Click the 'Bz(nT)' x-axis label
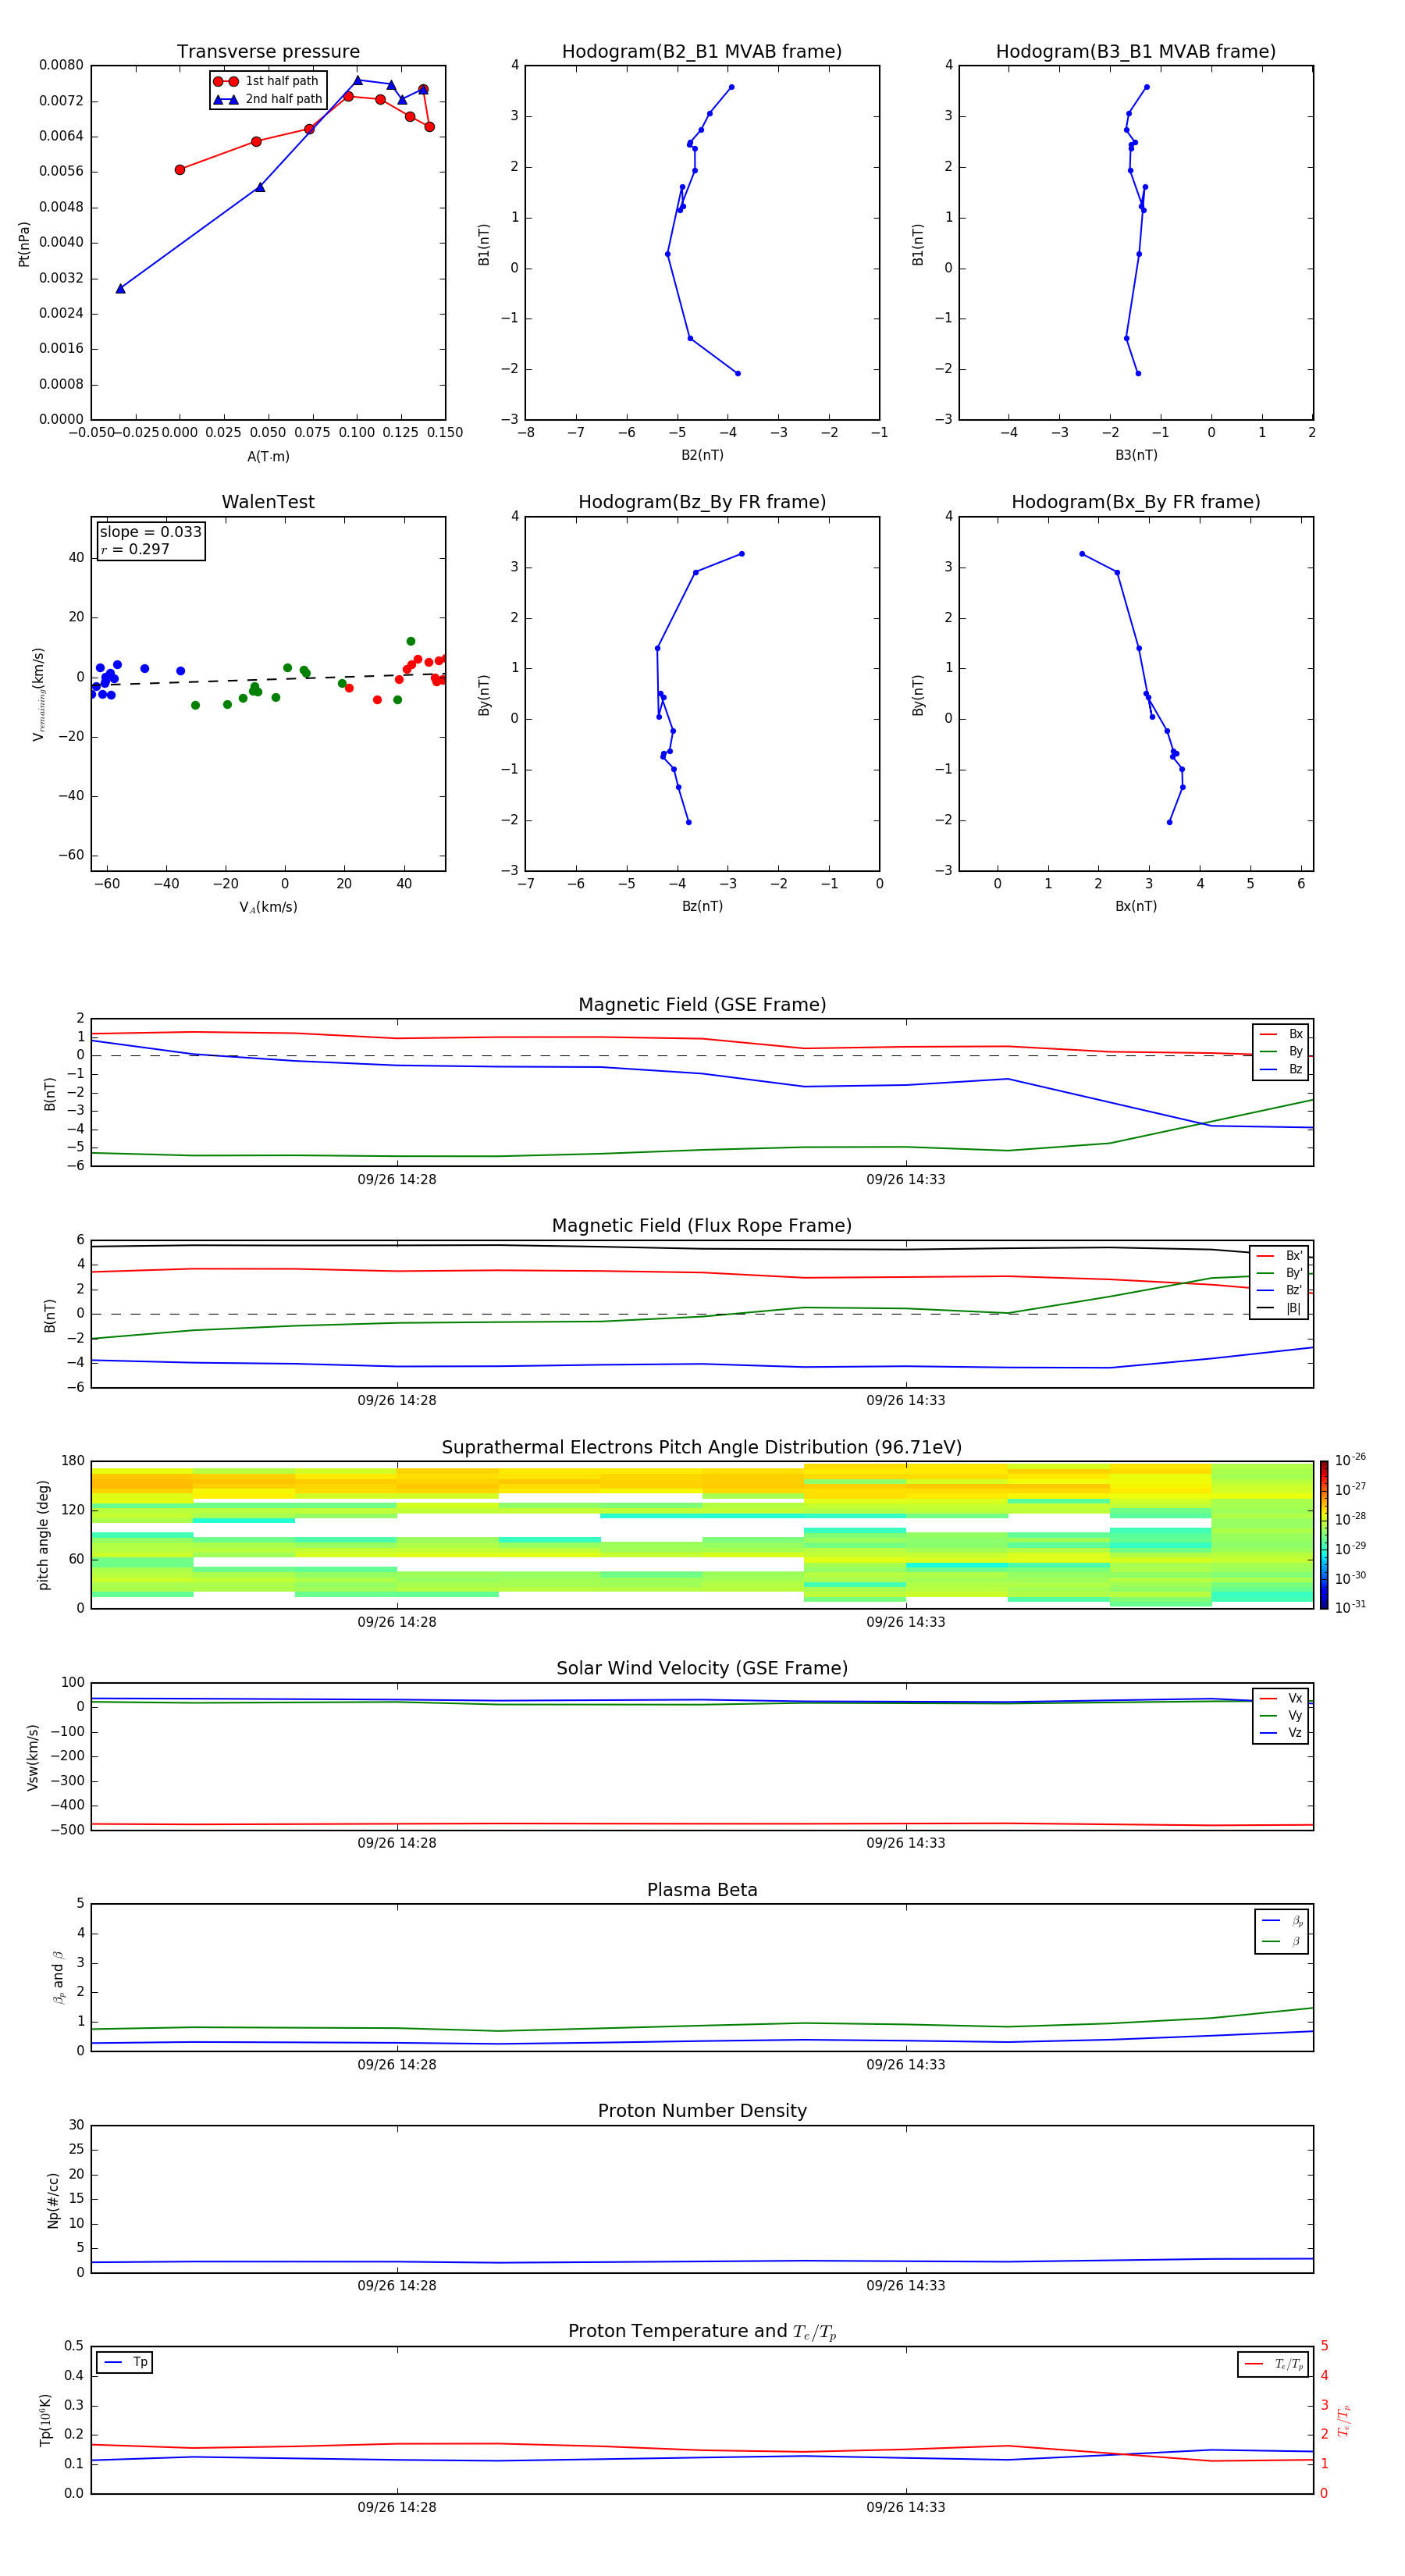Viewport: 1405px width, 2576px height. pyautogui.click(x=702, y=906)
